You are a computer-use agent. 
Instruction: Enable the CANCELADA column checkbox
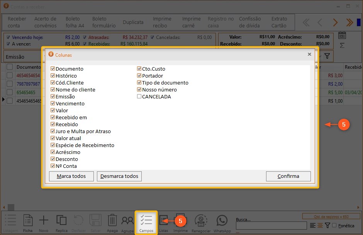[139, 97]
